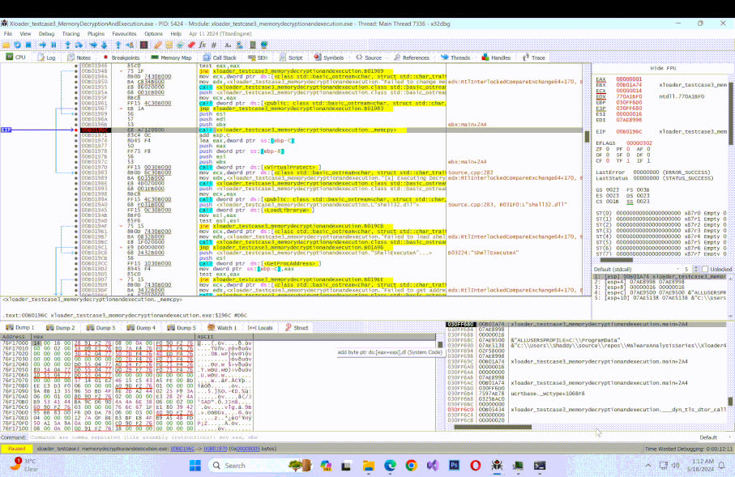
Task: Click the Functions fx icon
Action: coord(203,45)
